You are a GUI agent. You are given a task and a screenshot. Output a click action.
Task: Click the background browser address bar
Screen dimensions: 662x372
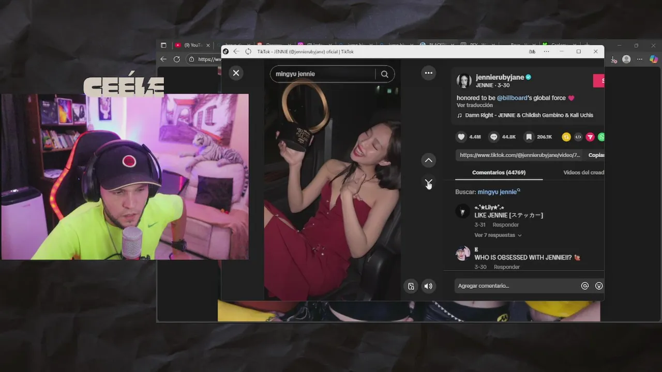204,59
